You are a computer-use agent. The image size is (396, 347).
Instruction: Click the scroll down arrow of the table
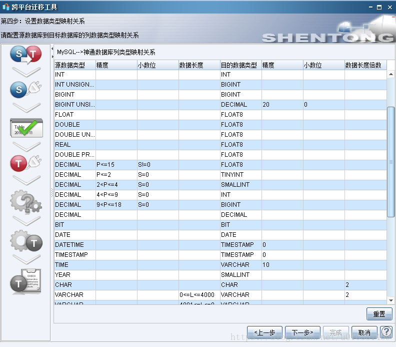(x=391, y=300)
